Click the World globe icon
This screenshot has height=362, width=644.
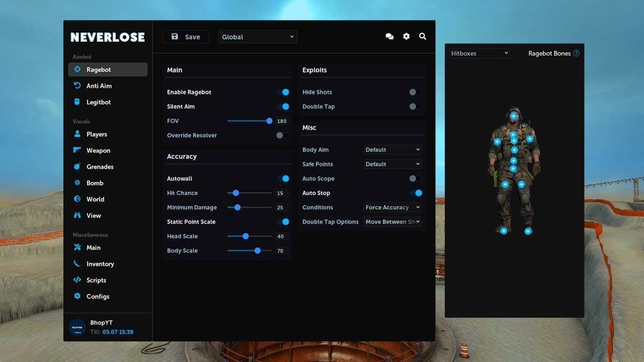(77, 199)
